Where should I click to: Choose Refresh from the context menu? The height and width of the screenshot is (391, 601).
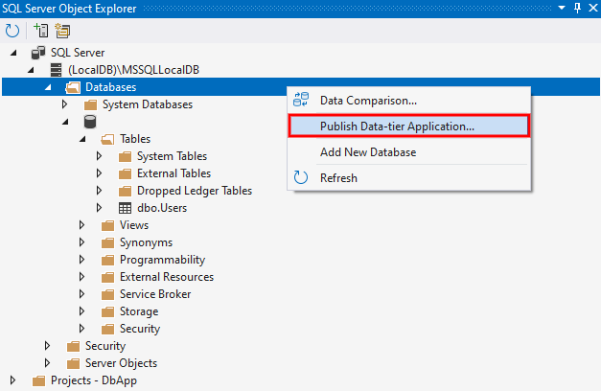click(409, 178)
